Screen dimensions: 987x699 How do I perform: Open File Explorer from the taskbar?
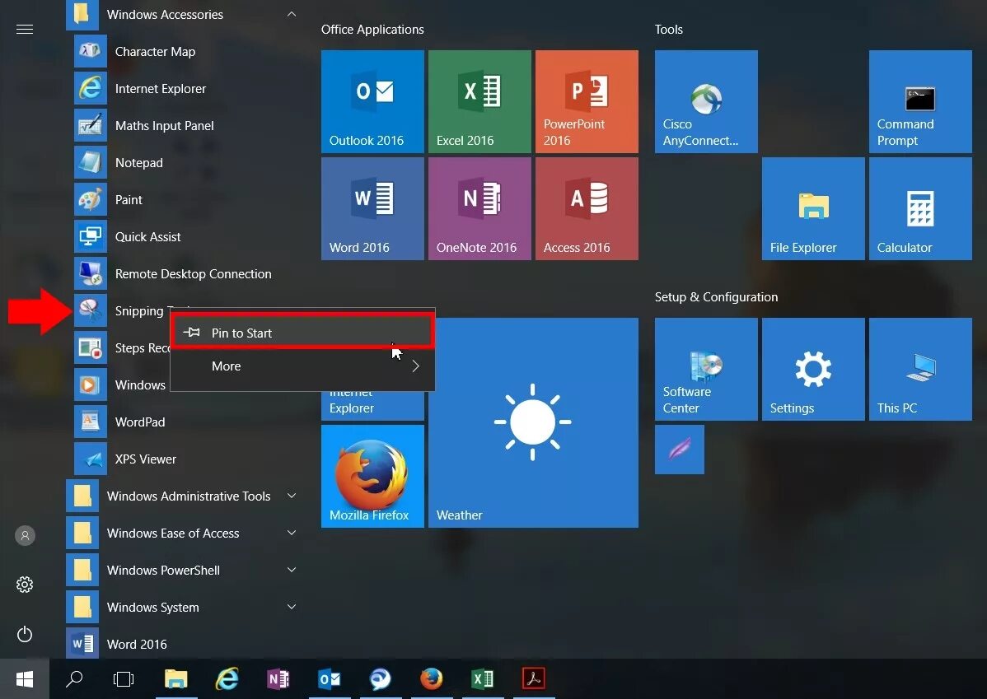click(176, 679)
